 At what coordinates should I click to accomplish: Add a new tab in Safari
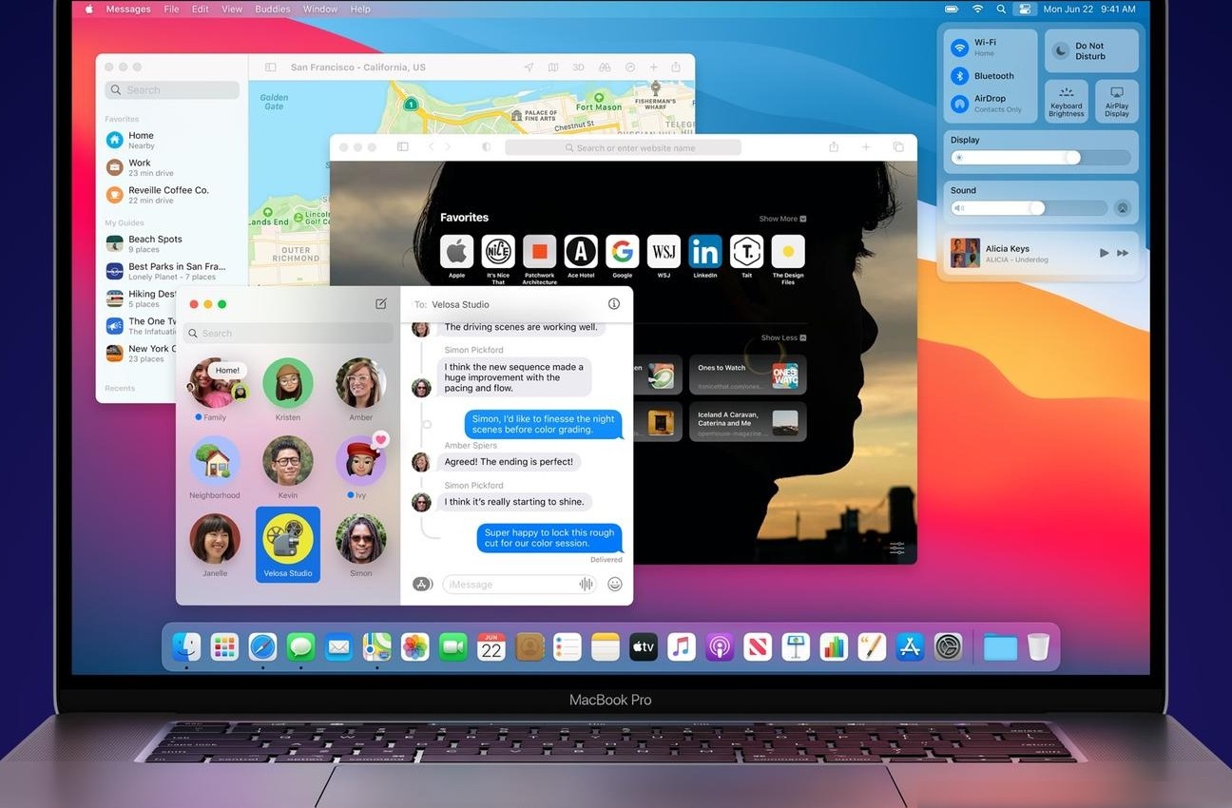866,147
